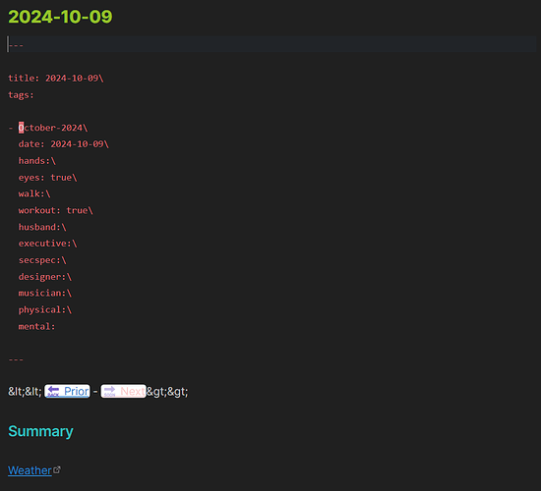Click the 2024-10-09 page title

tap(60, 17)
